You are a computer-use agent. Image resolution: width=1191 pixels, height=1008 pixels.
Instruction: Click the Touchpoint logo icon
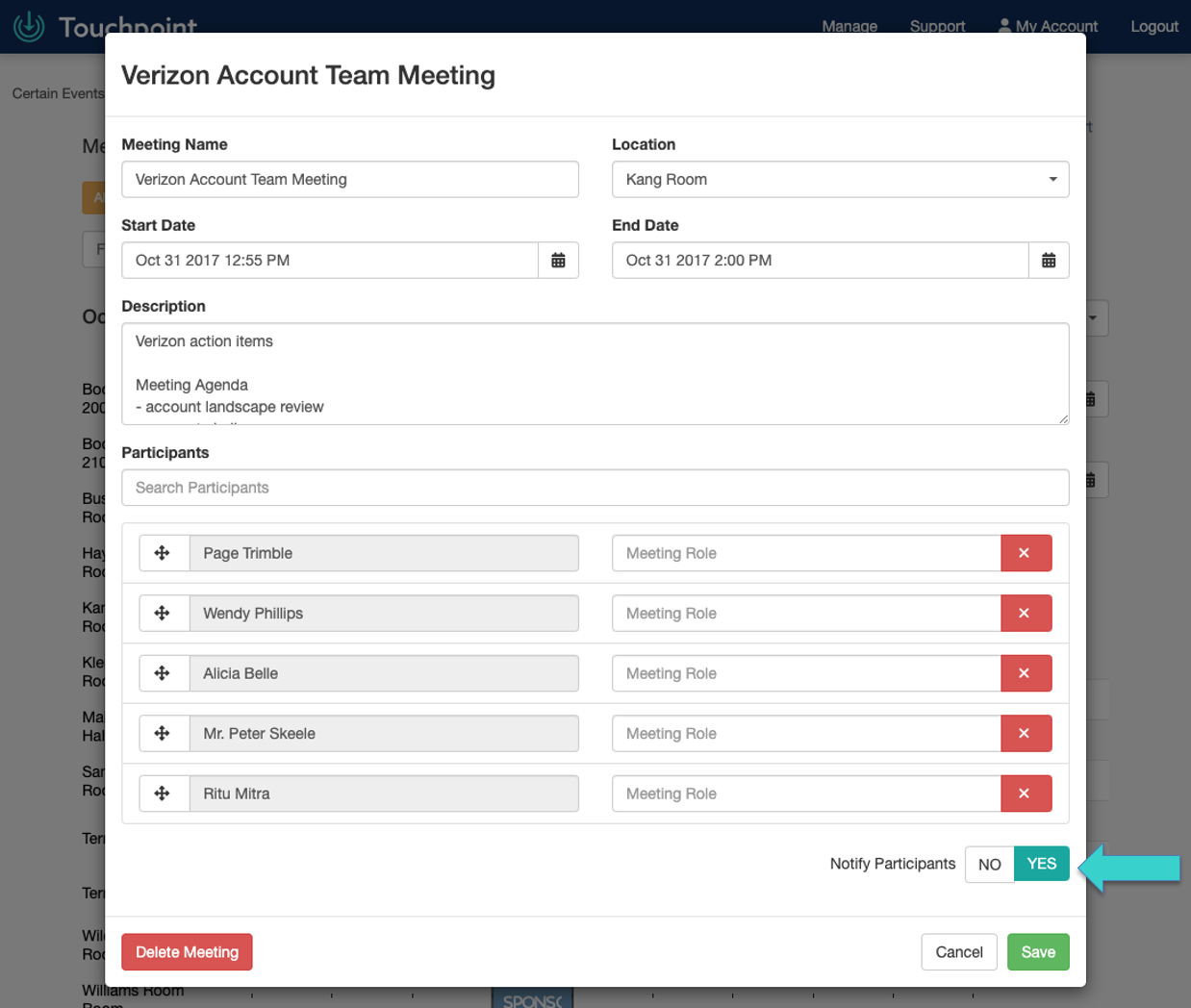coord(29,26)
